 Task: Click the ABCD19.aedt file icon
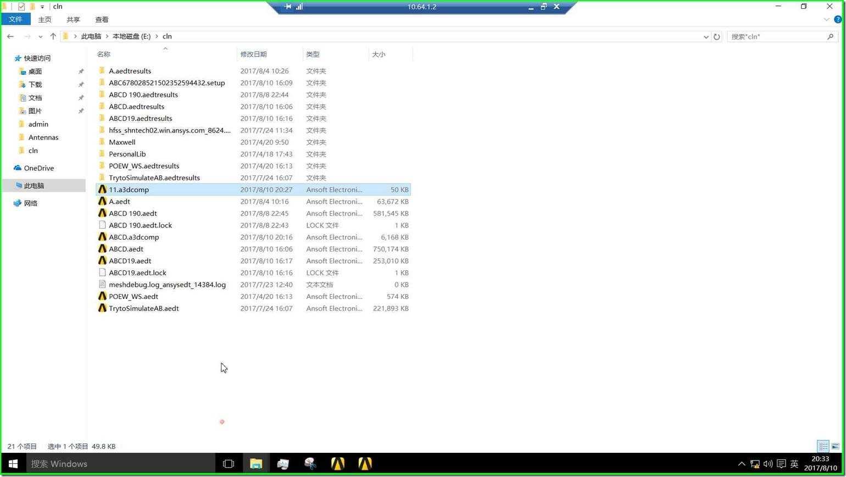[x=102, y=261]
